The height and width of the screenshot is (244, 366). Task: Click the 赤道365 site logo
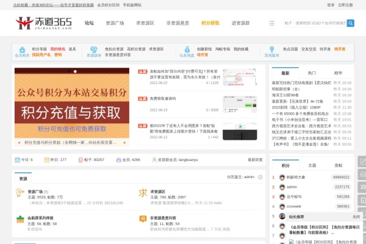(44, 23)
